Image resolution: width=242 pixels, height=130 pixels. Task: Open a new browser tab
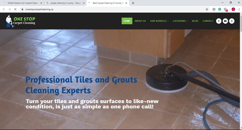(x=133, y=3)
